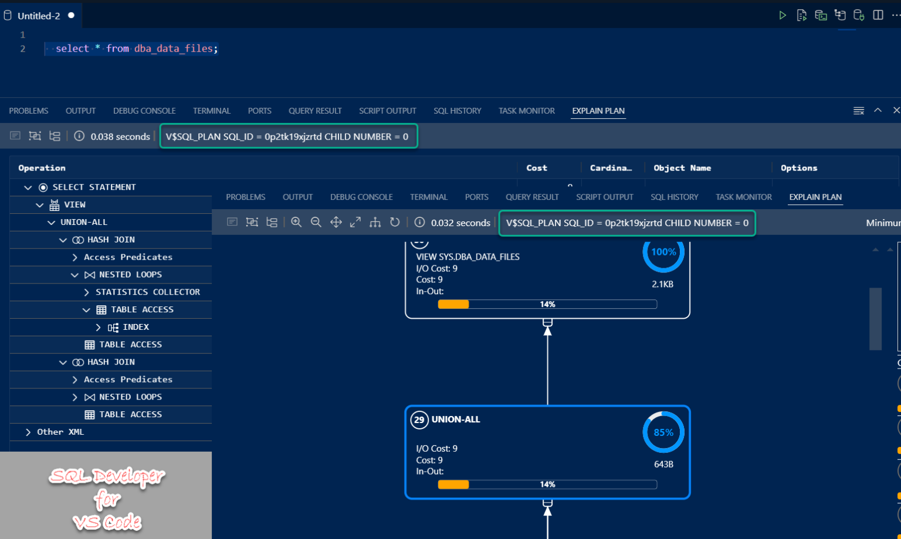This screenshot has width=901, height=539.
Task: Expand the Access Predicates node under HASH JOIN
Action: point(74,257)
